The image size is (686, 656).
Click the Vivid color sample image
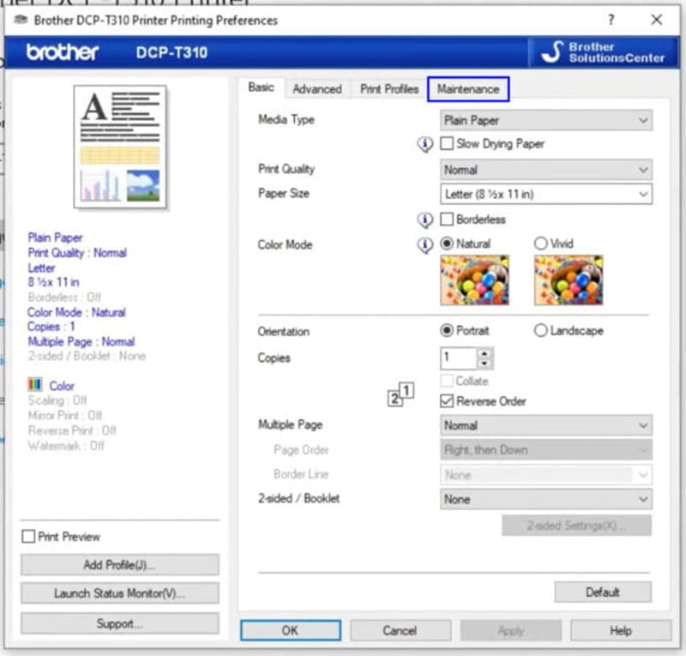click(569, 280)
